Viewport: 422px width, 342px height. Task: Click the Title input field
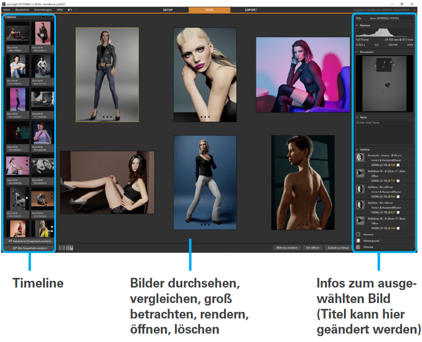coord(390,18)
